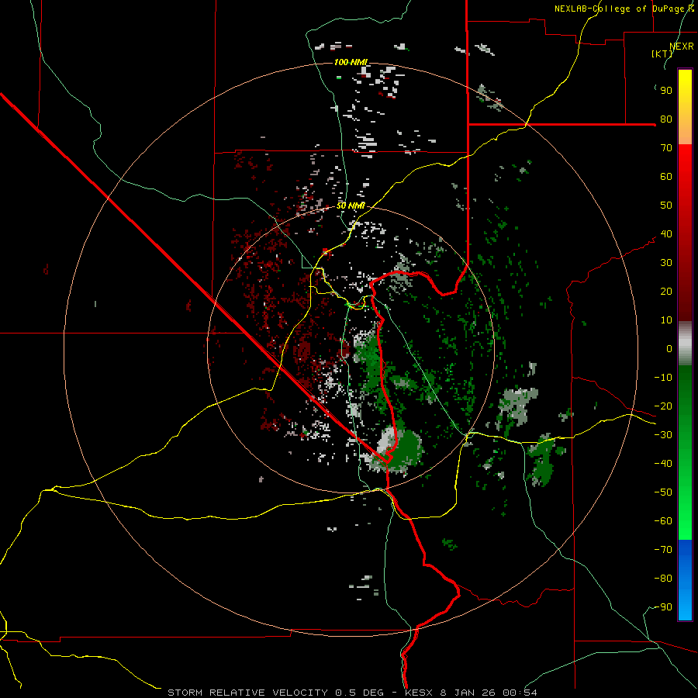Select the -50 label on the velocity scale
698x698 pixels.
click(x=663, y=492)
